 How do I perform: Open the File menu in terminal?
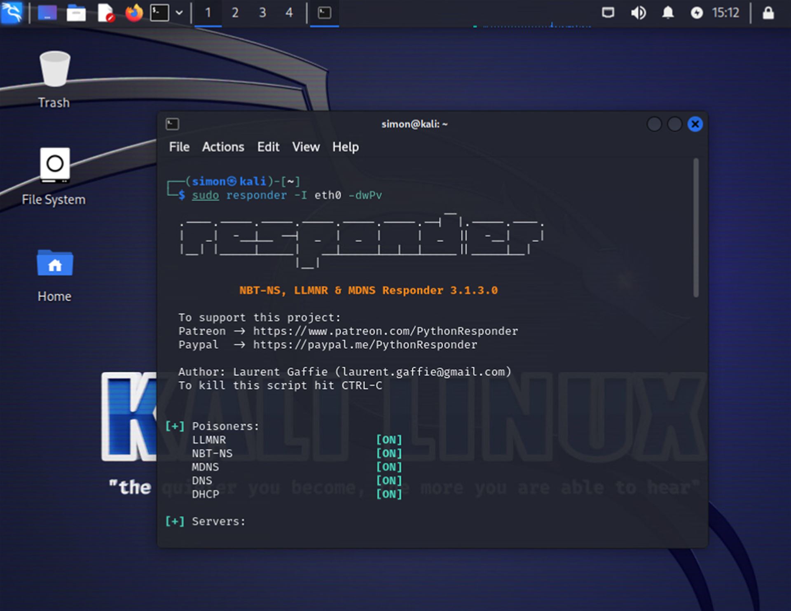[179, 147]
